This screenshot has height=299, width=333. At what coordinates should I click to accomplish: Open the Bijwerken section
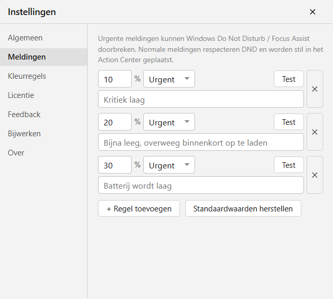44,134
